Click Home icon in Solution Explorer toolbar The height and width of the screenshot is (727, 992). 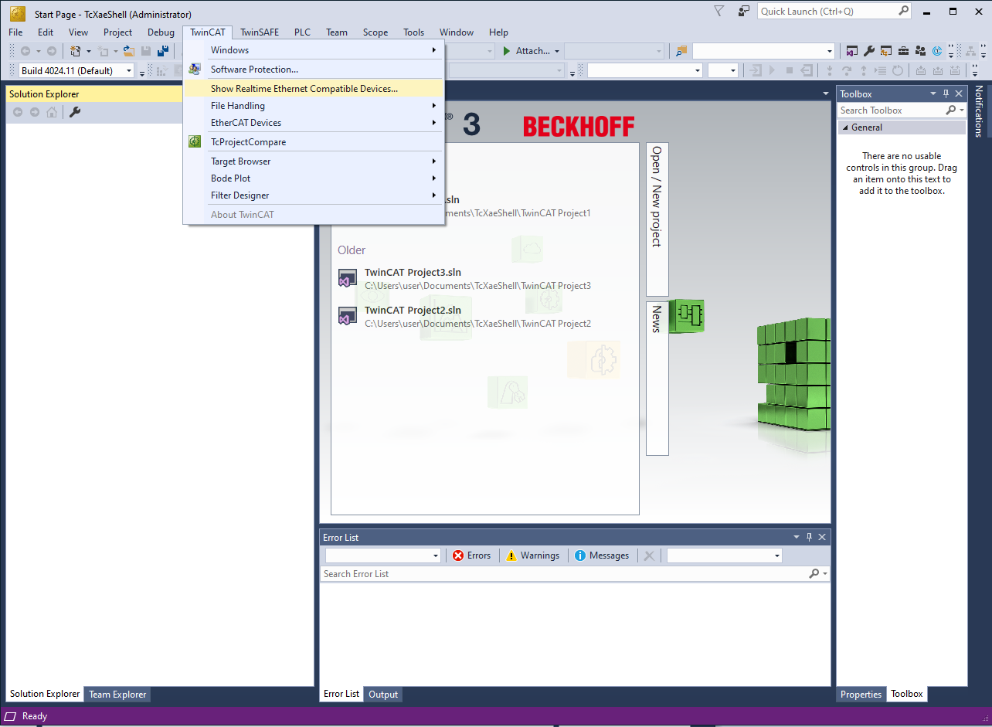click(52, 112)
